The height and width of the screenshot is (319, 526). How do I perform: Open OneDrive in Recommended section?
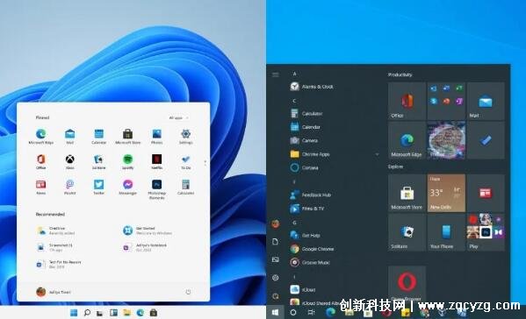55,230
